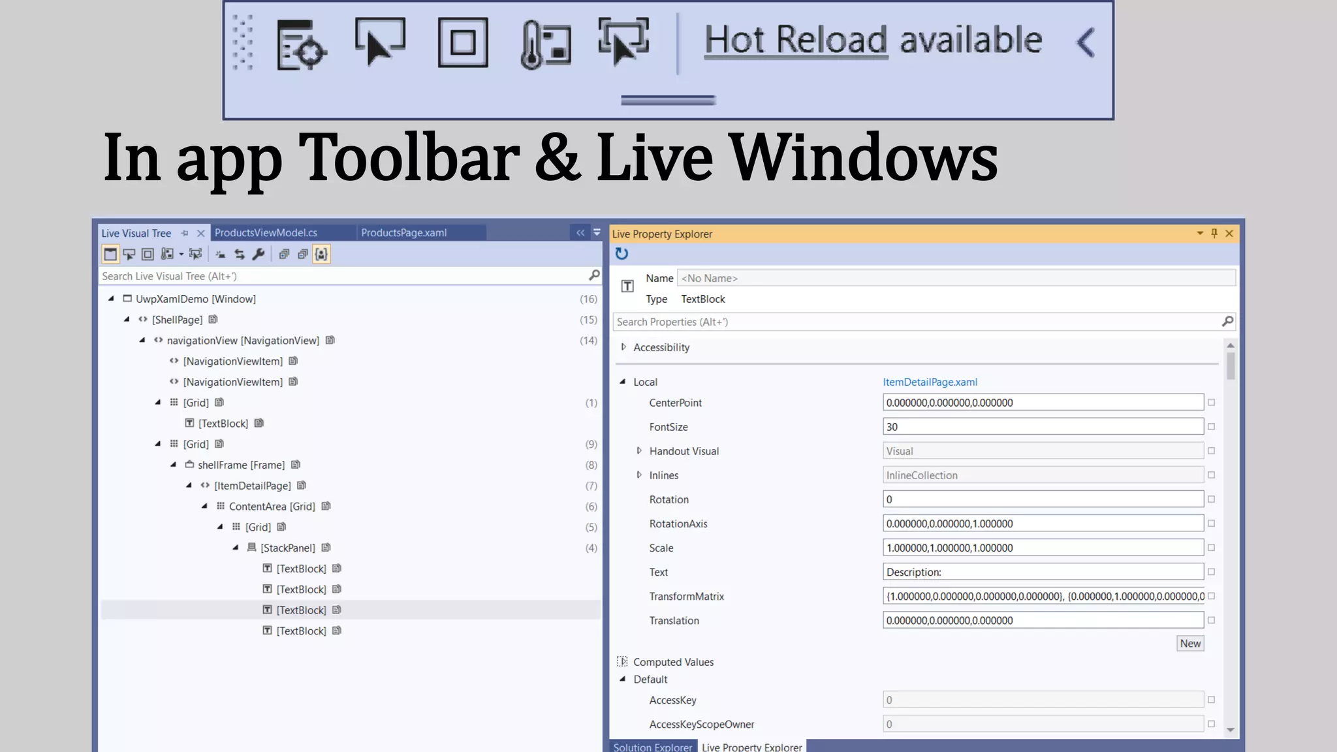Collapse ContentArea [Grid] node
The width and height of the screenshot is (1337, 752).
click(x=204, y=506)
